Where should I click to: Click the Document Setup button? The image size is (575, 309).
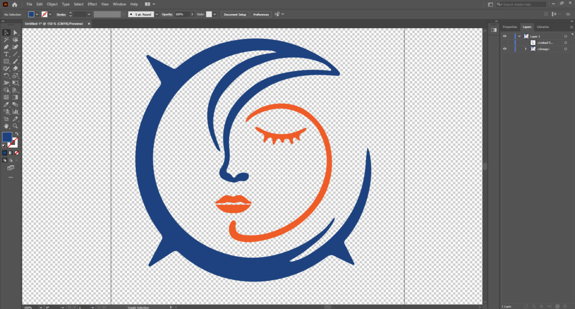(235, 14)
